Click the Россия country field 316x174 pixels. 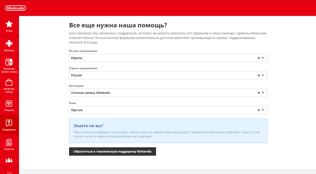[168, 75]
